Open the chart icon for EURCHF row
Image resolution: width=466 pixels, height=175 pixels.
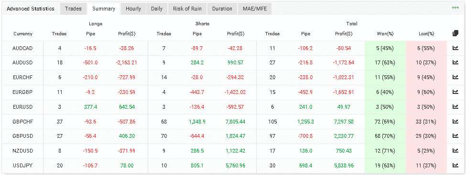455,77
